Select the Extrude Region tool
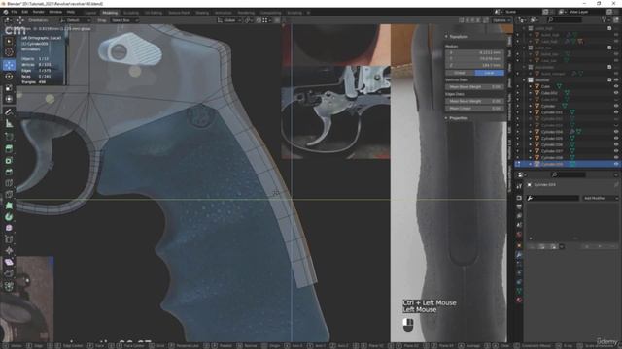 click(x=9, y=148)
